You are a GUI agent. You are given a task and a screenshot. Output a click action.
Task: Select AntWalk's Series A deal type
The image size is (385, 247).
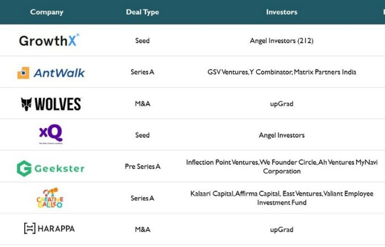(142, 72)
